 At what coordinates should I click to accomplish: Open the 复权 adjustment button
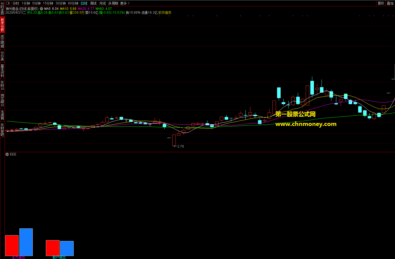click(381, 3)
